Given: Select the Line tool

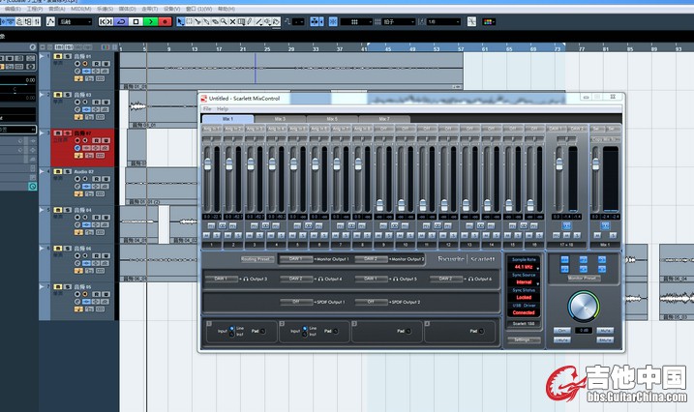Looking at the screenshot, I should click(259, 21).
